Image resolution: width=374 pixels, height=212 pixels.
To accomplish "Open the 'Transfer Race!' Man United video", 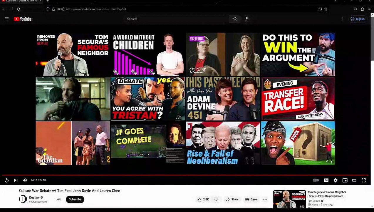I will [x=298, y=99].
